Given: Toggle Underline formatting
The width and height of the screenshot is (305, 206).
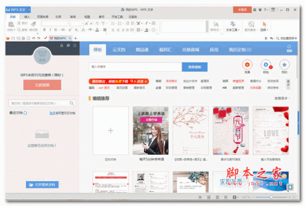Looking at the screenshot, I should click(55, 30).
